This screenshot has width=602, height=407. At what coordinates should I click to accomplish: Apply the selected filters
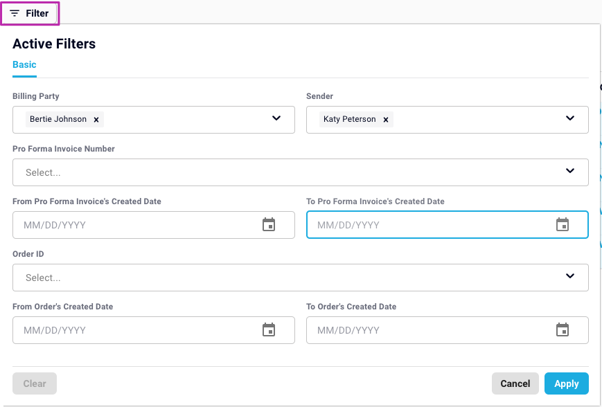(x=566, y=383)
